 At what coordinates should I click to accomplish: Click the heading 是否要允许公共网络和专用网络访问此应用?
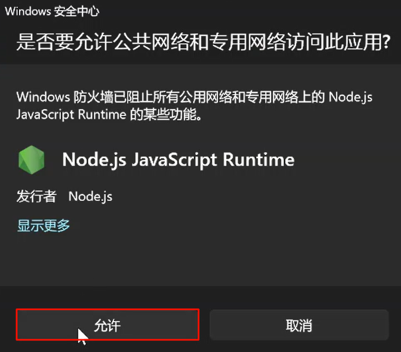(x=204, y=42)
